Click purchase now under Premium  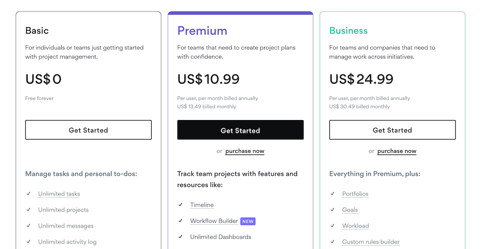pyautogui.click(x=245, y=151)
